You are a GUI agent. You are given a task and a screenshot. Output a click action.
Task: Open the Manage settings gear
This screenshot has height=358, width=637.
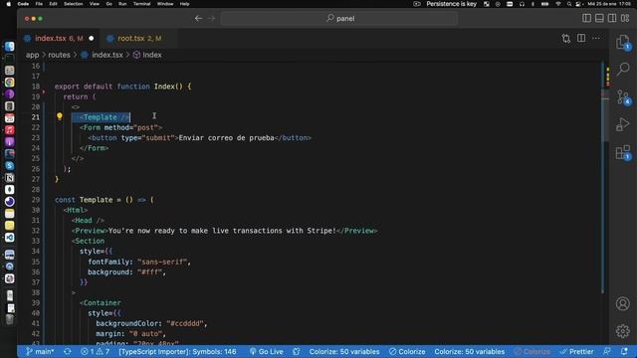click(x=623, y=331)
